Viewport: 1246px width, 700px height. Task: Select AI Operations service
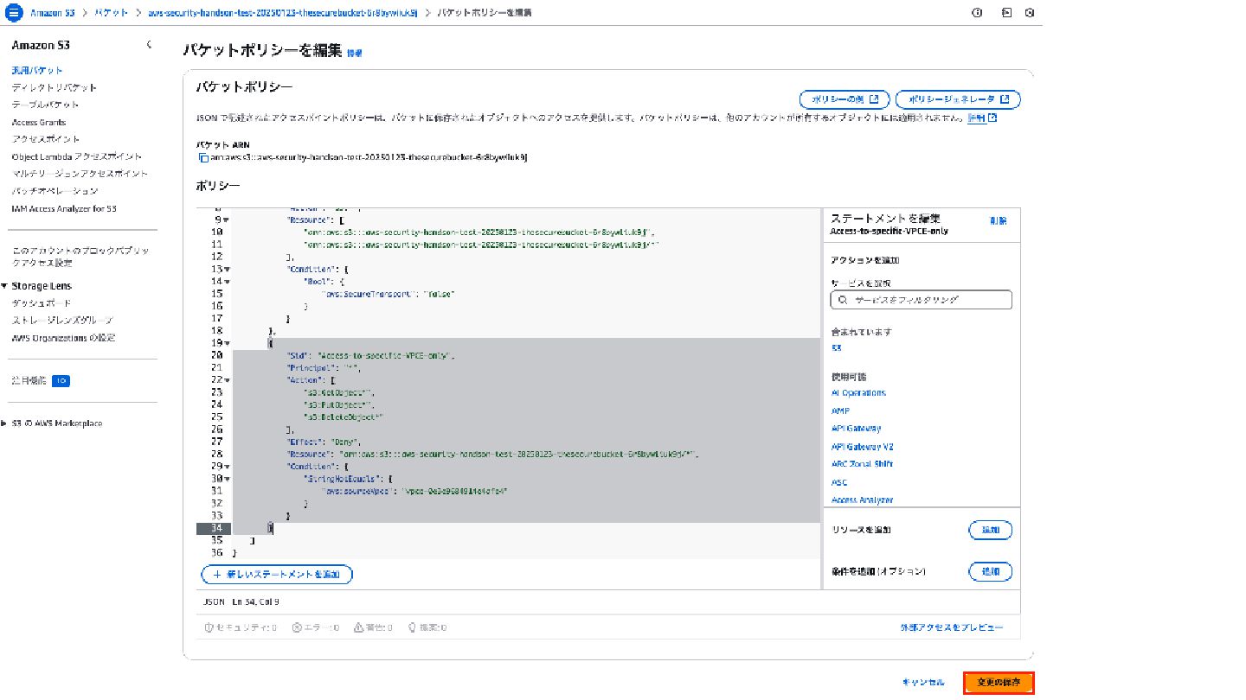coord(858,392)
